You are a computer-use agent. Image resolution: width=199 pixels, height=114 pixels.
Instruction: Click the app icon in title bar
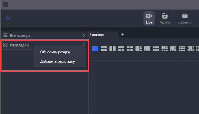click(6, 5)
